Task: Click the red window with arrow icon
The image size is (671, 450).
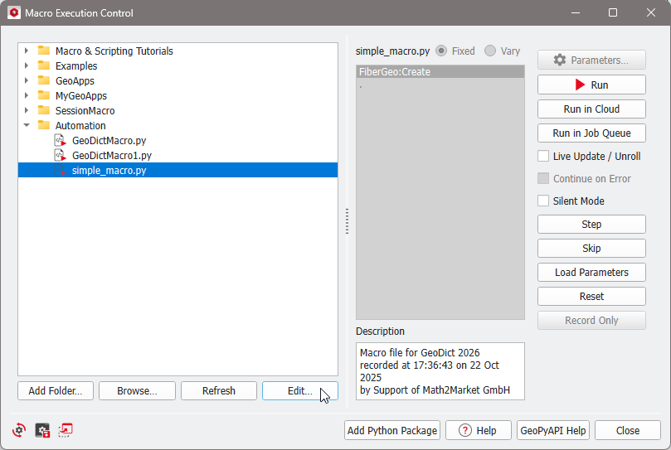Action: [x=66, y=430]
